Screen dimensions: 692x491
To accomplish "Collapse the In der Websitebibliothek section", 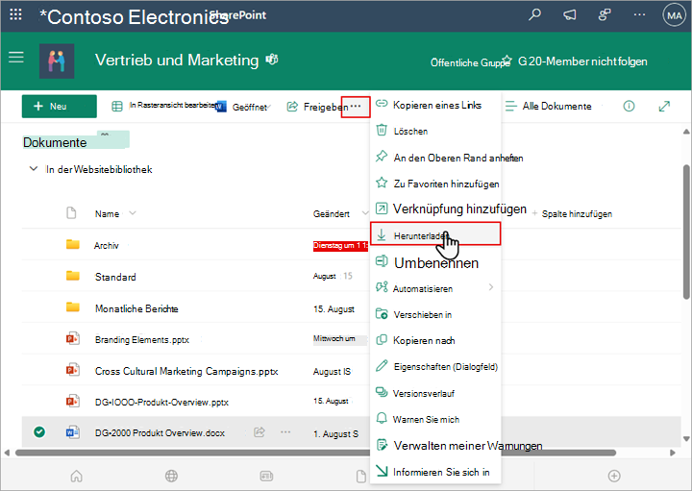I will [33, 169].
